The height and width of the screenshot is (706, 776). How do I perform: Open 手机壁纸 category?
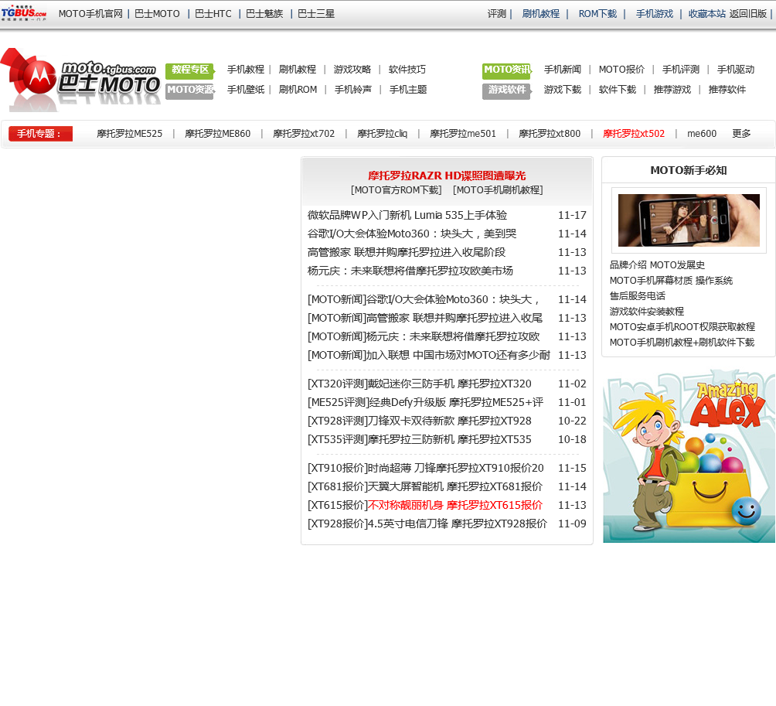pos(246,90)
